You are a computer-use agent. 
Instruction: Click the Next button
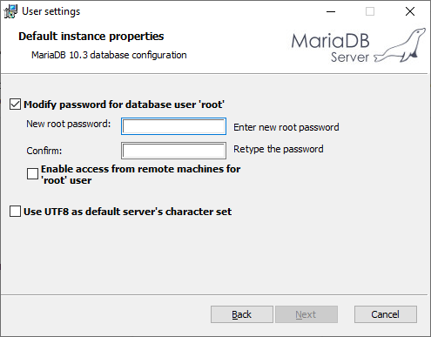click(306, 314)
